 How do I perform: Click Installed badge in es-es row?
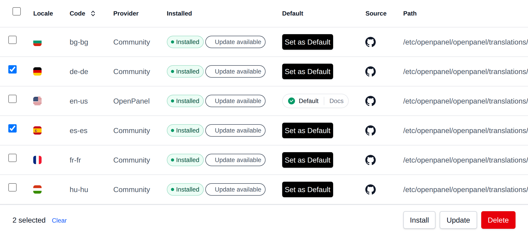[185, 130]
